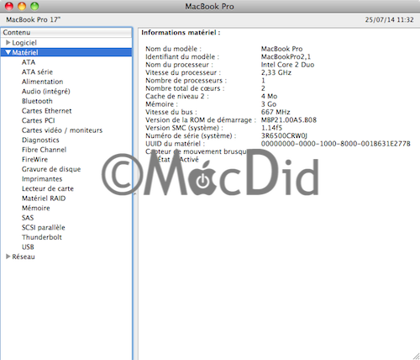Select Mémoire in the sidebar
The height and width of the screenshot is (360, 420).
(x=36, y=208)
